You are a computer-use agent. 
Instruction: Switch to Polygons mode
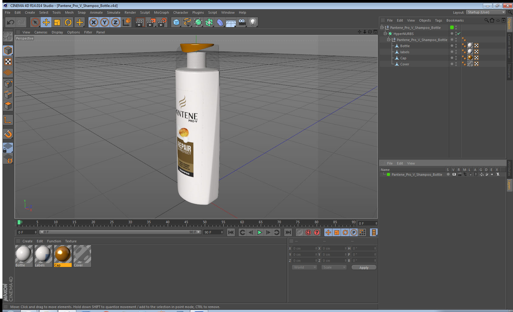[8, 106]
